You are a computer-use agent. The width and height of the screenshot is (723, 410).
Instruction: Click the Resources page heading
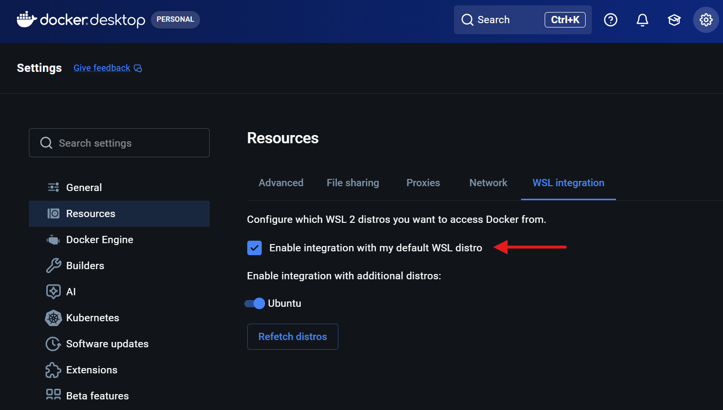283,138
